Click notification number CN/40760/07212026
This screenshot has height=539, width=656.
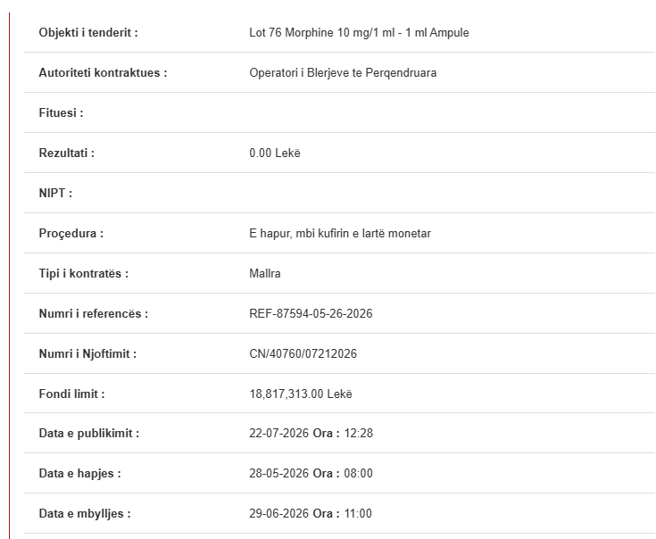[x=303, y=353]
